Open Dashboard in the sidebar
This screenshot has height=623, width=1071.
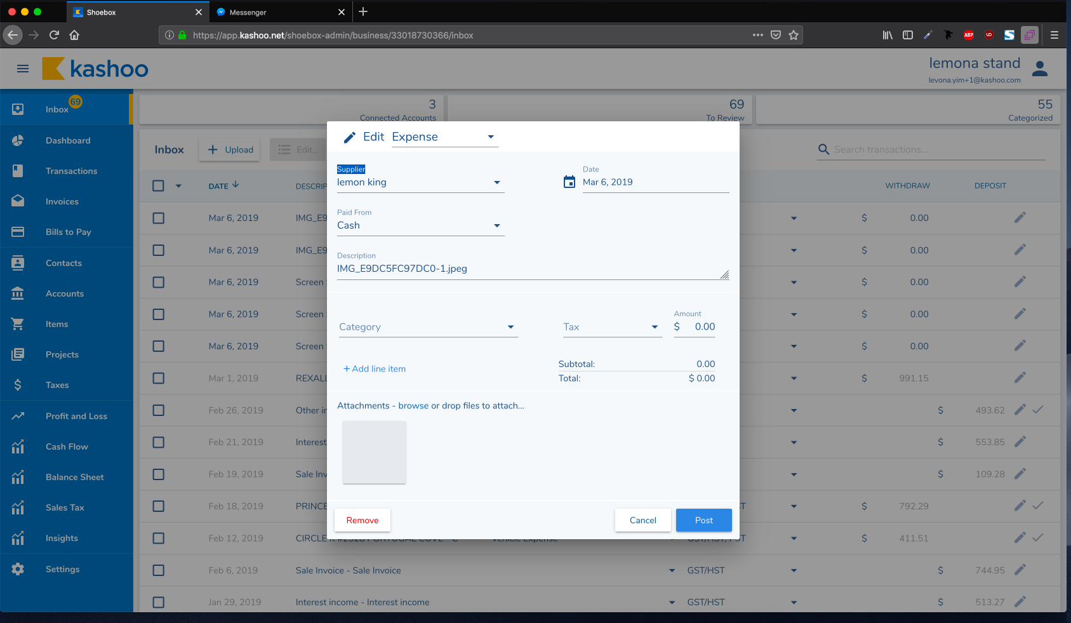click(67, 140)
